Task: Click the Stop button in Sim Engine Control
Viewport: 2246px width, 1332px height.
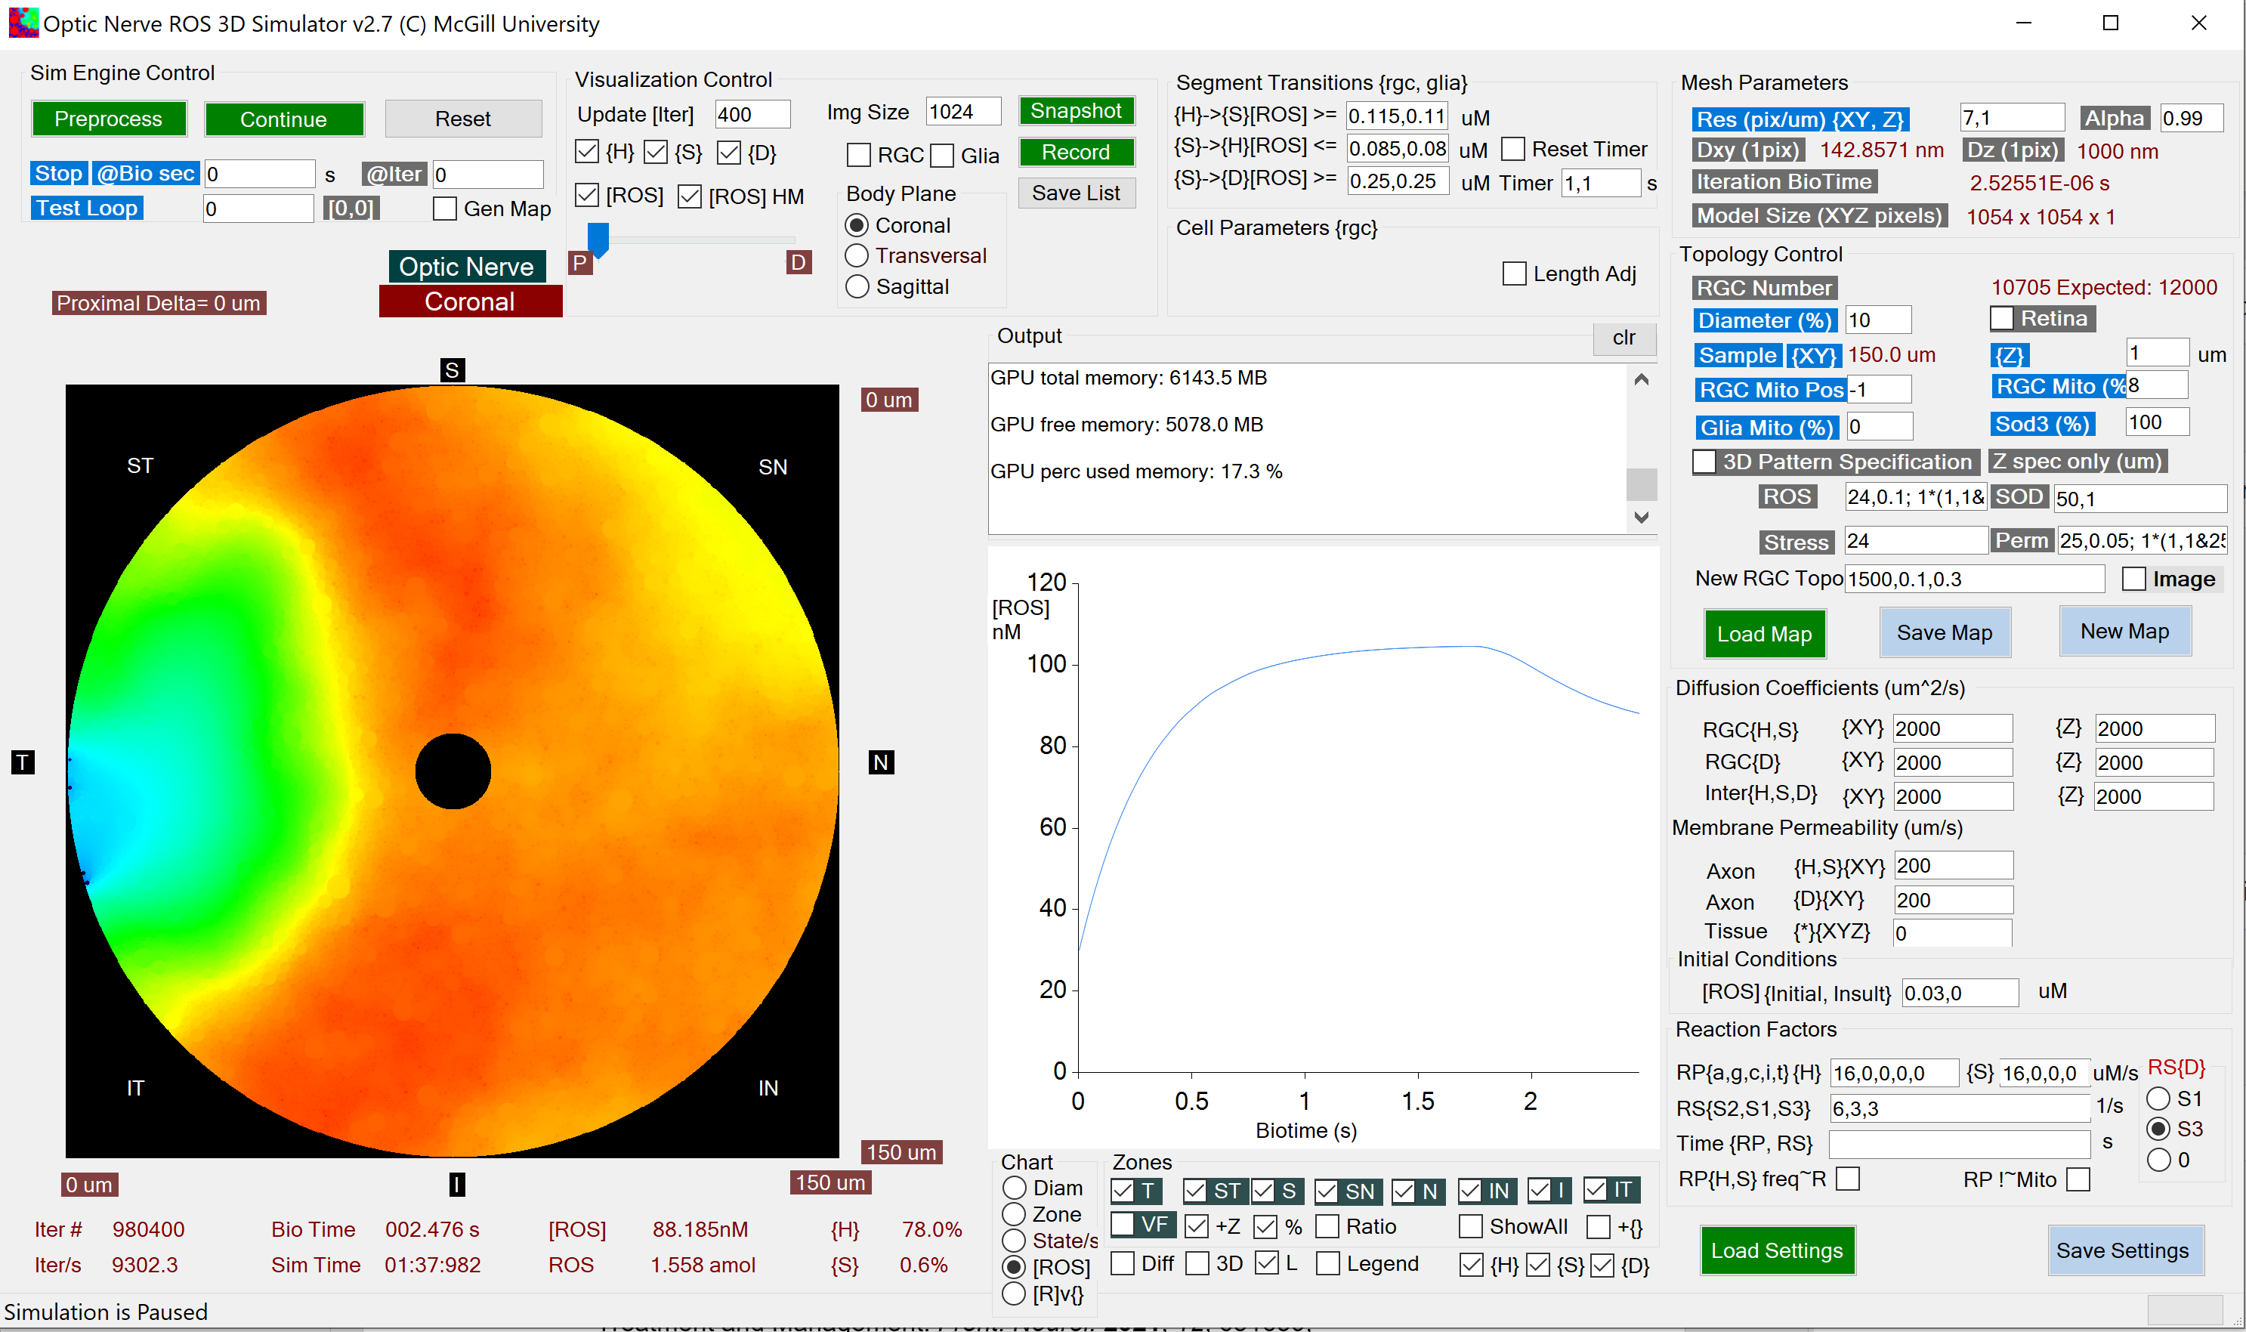Action: pos(57,172)
